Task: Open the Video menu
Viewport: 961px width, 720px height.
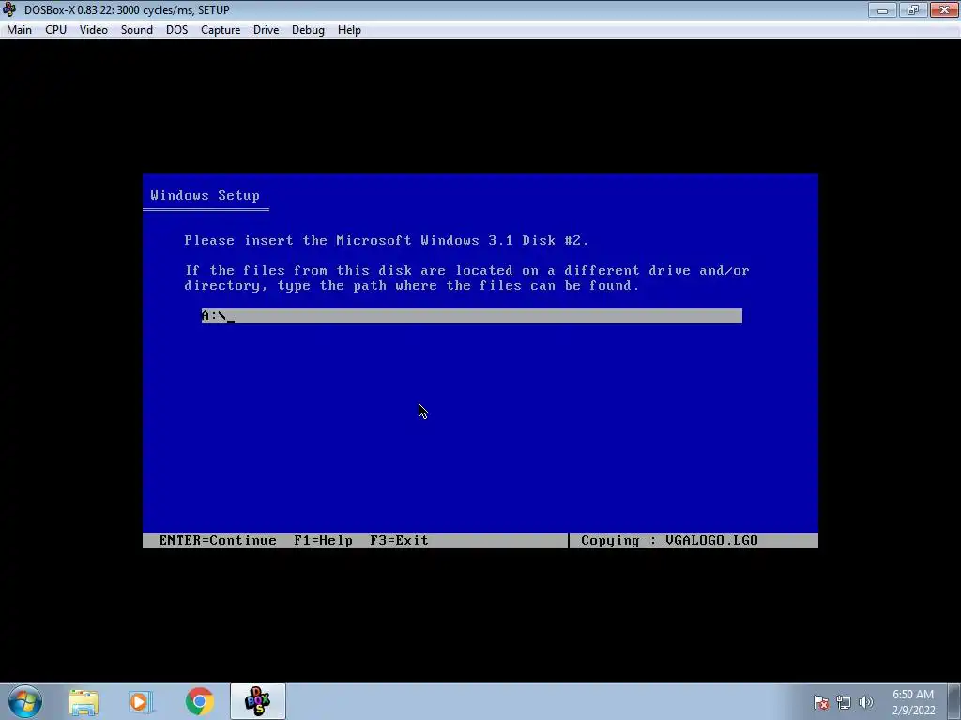Action: click(93, 30)
